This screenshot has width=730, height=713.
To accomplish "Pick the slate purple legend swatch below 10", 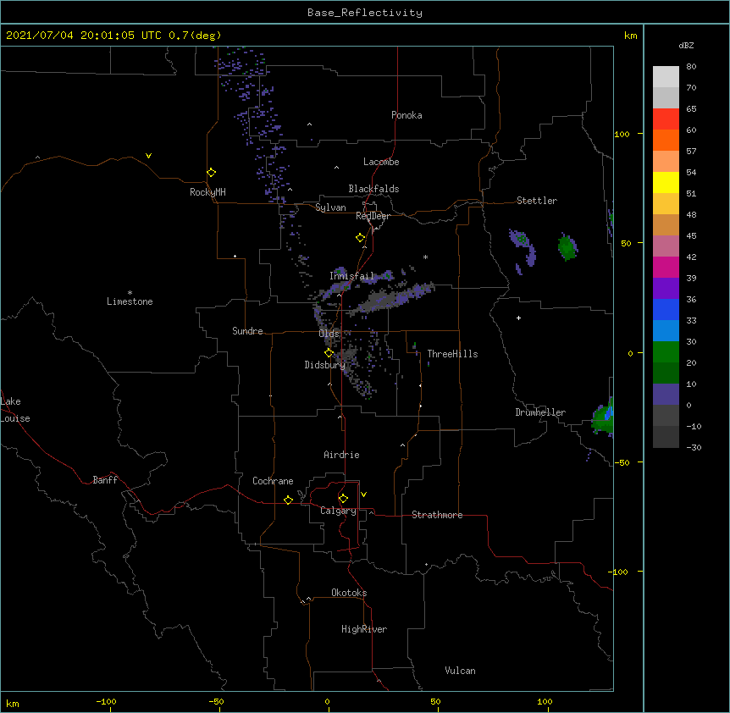I will point(666,395).
